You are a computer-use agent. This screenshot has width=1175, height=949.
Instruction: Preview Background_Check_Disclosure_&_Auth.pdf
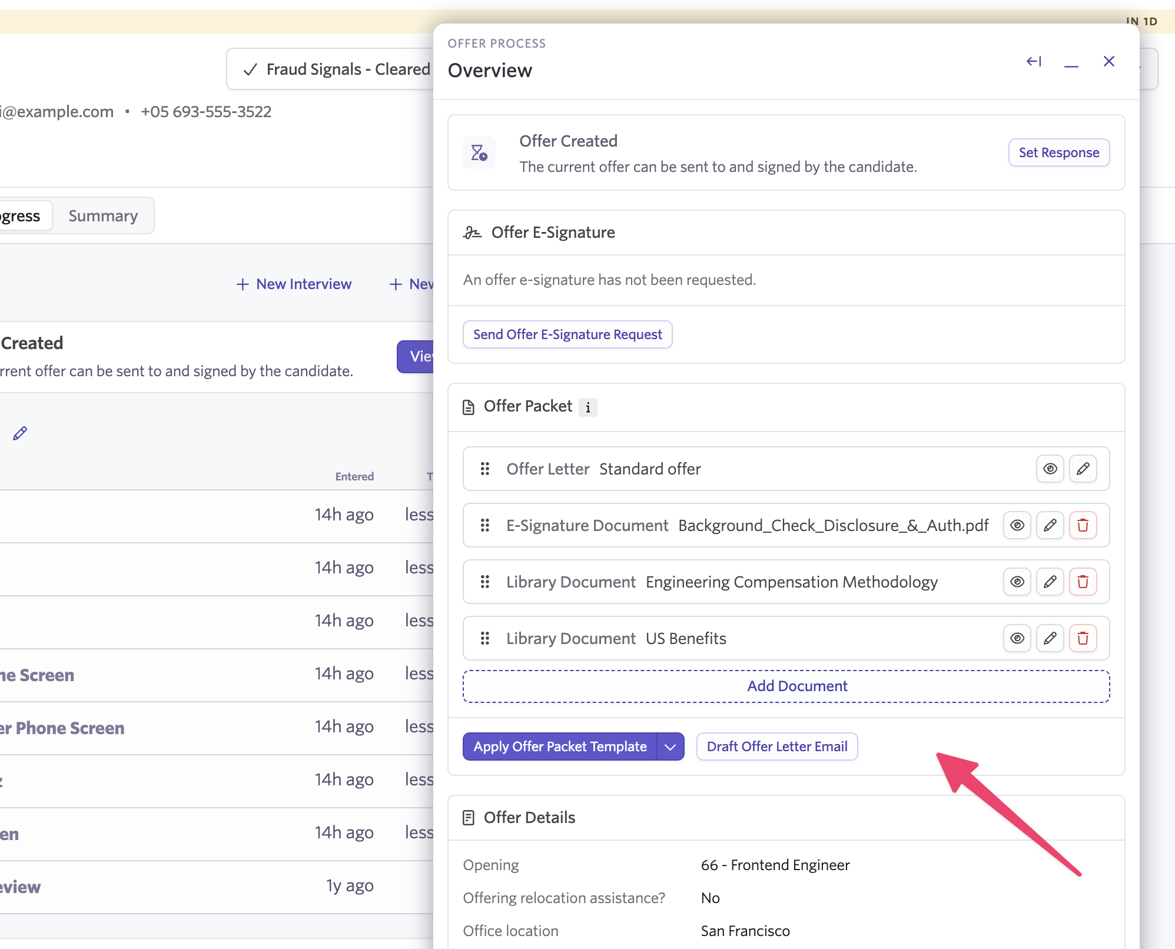click(x=1017, y=525)
